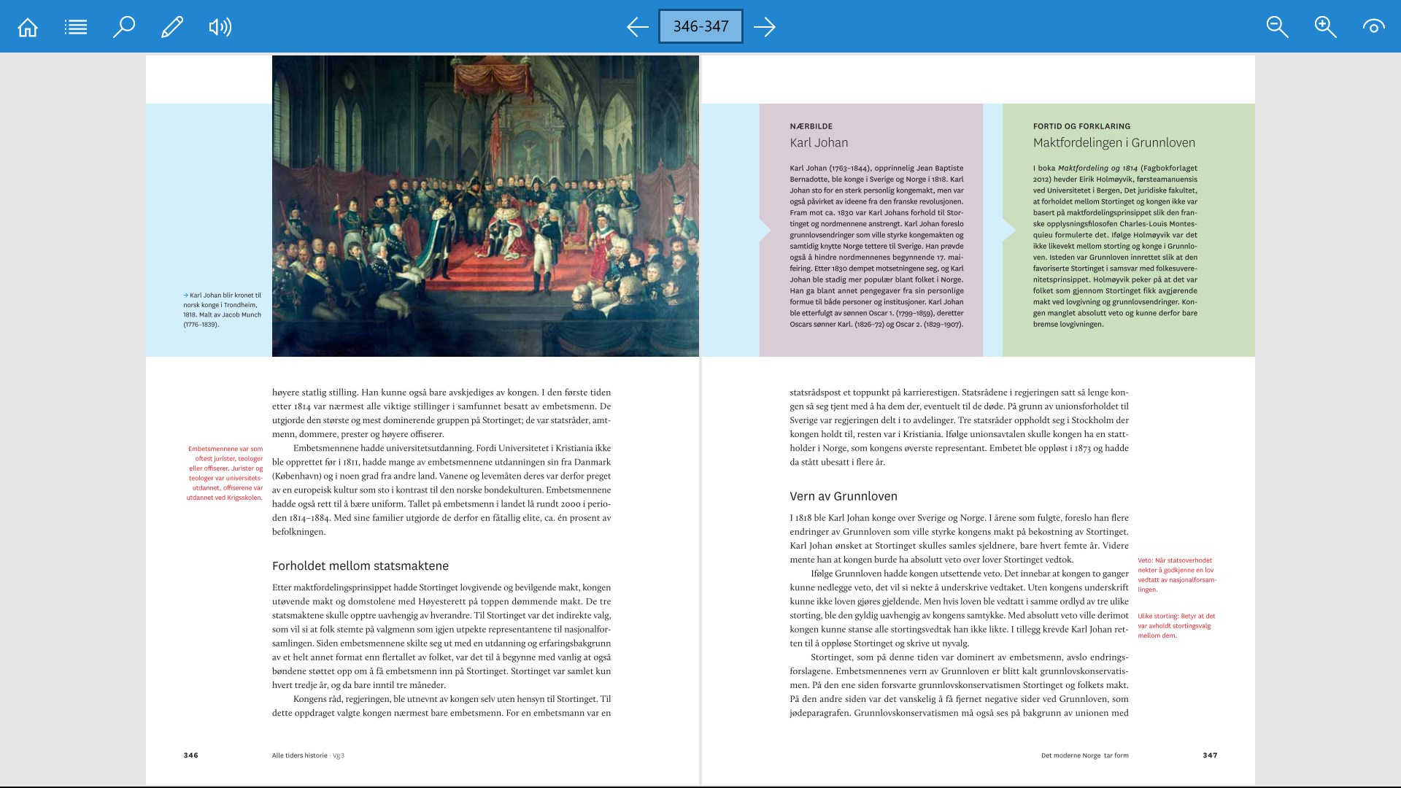Screen dimensions: 1401x788
Task: Click the red margin note on Embetsmennene
Action: tap(225, 474)
